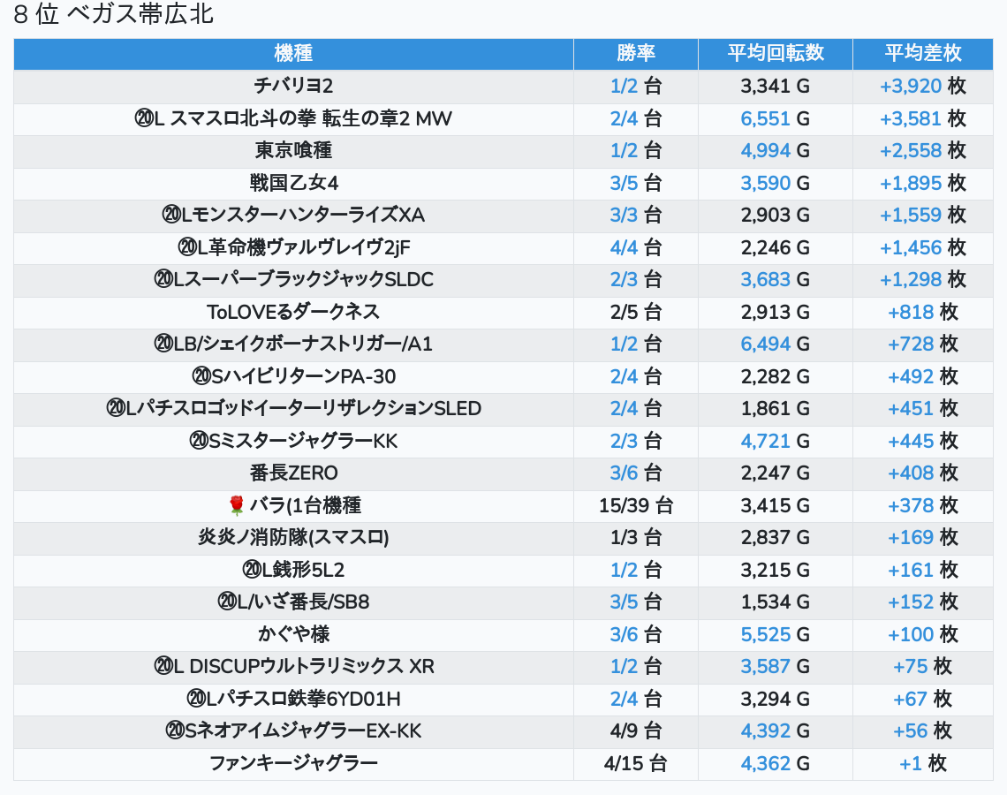Click the ⑳ badge before Lモンスターハンターライズ XA
Viewport: 1007px width, 795px height.
click(172, 216)
